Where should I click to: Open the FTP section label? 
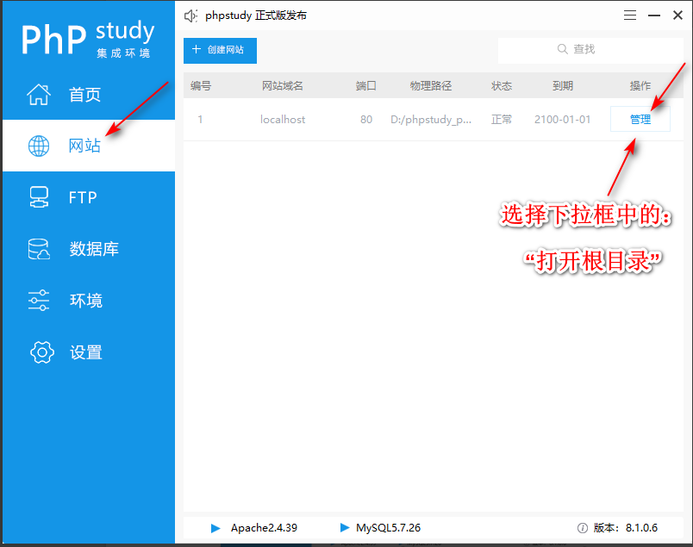pos(83,197)
